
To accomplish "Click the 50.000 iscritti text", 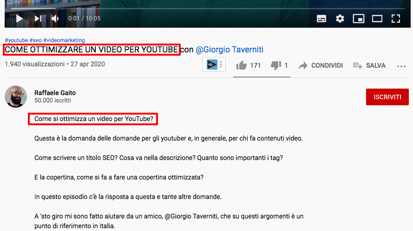I will 52,101.
